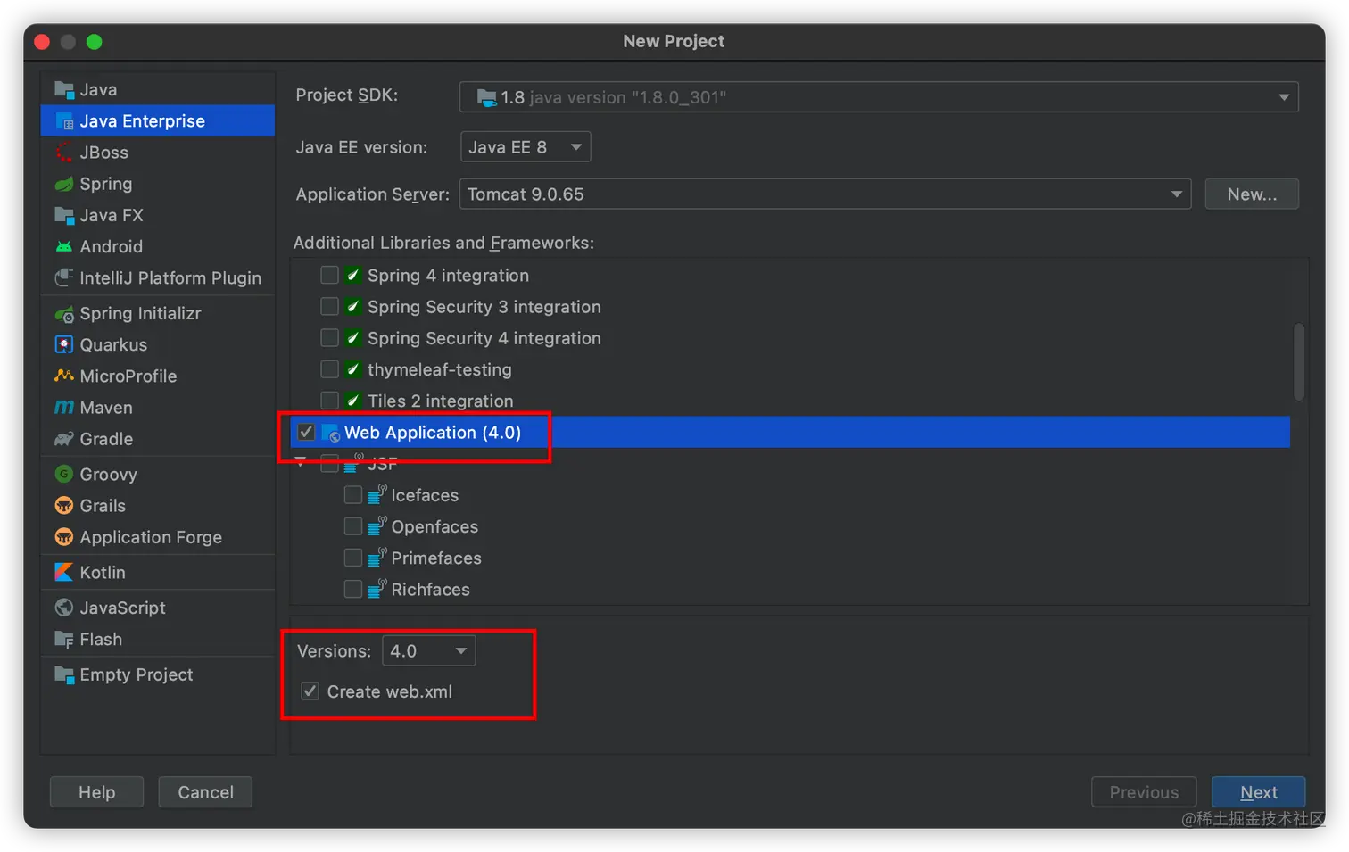Viewport: 1349px width, 852px height.
Task: Open the Application Server dropdown
Action: [x=825, y=194]
